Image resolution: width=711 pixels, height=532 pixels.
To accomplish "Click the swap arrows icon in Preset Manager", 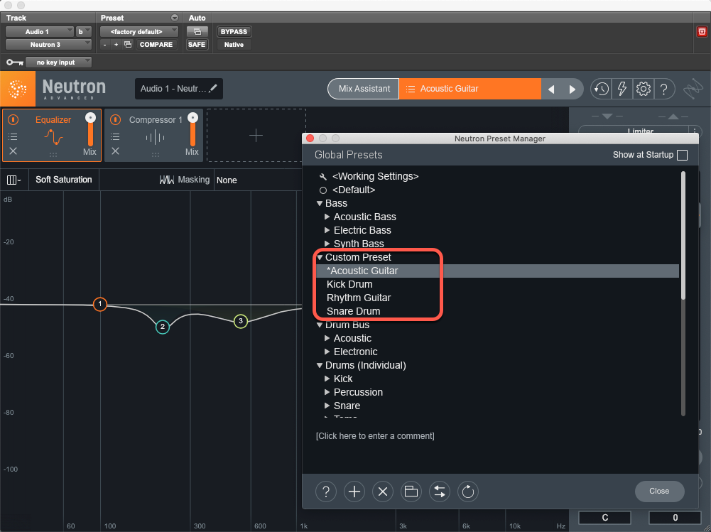I will [440, 492].
